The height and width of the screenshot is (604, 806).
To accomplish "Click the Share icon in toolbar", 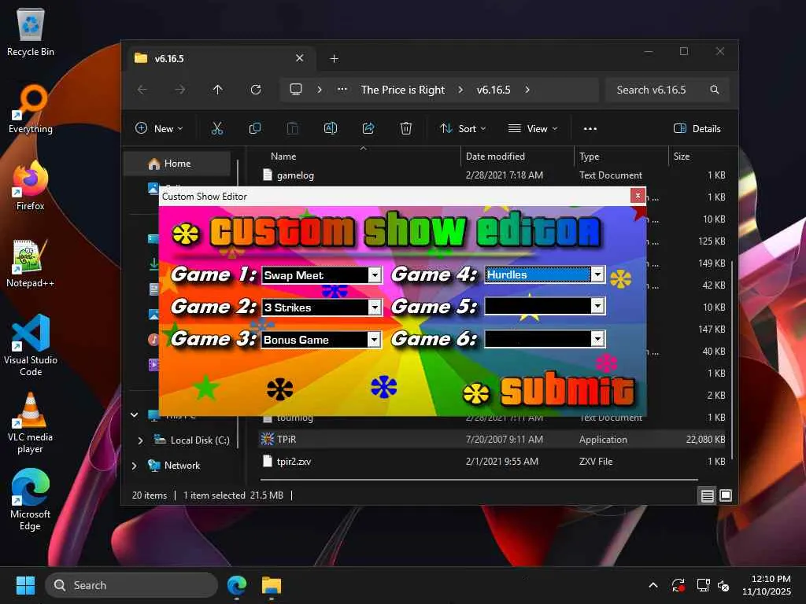I will coord(368,129).
